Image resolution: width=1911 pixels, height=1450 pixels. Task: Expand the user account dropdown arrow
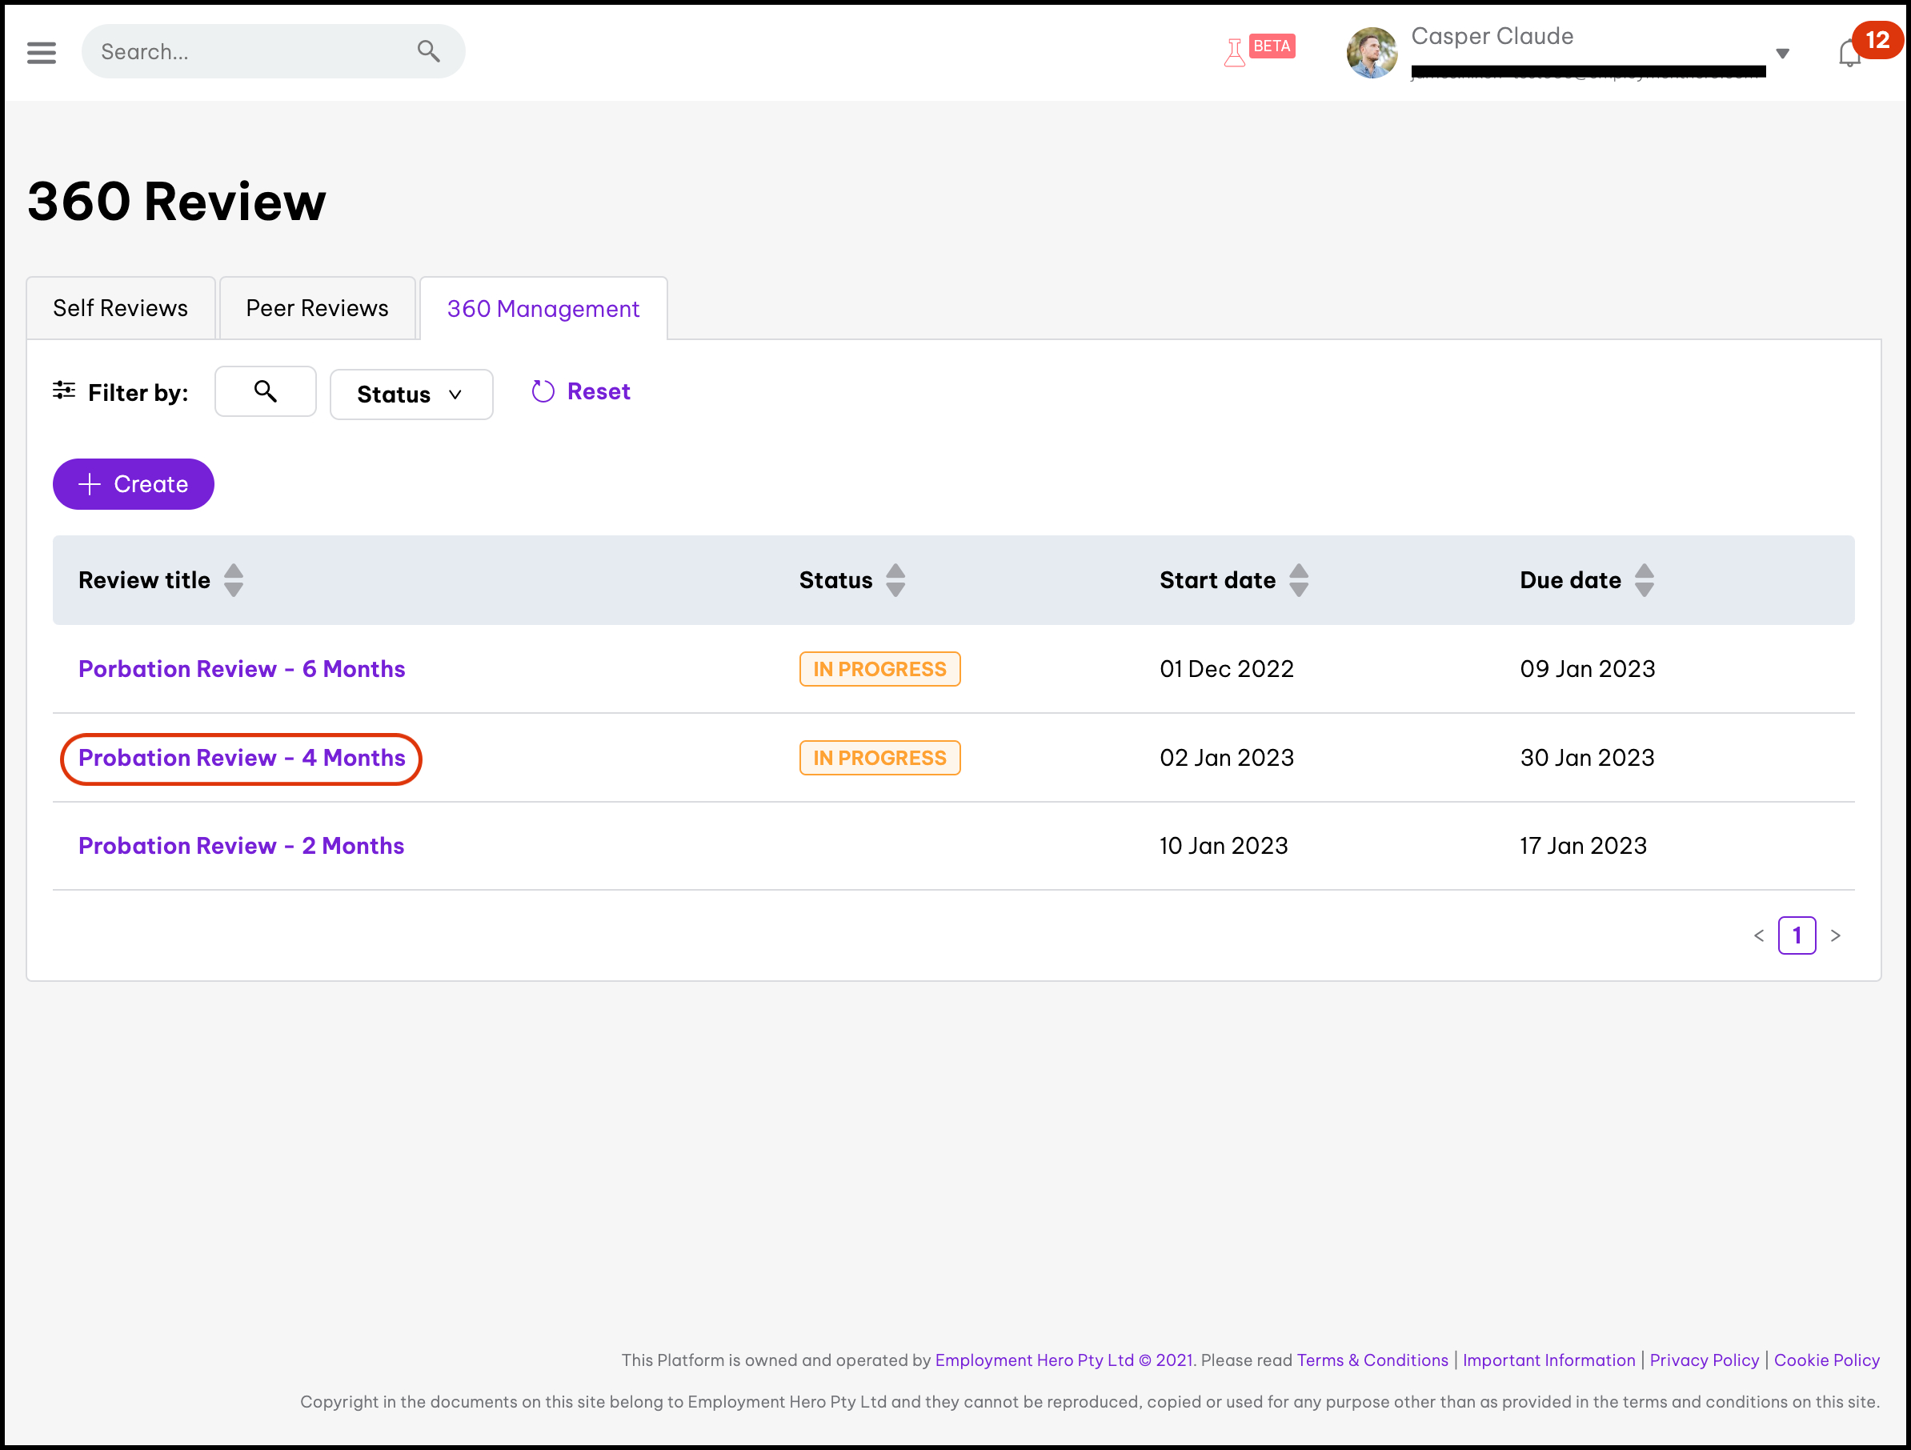click(x=1782, y=54)
